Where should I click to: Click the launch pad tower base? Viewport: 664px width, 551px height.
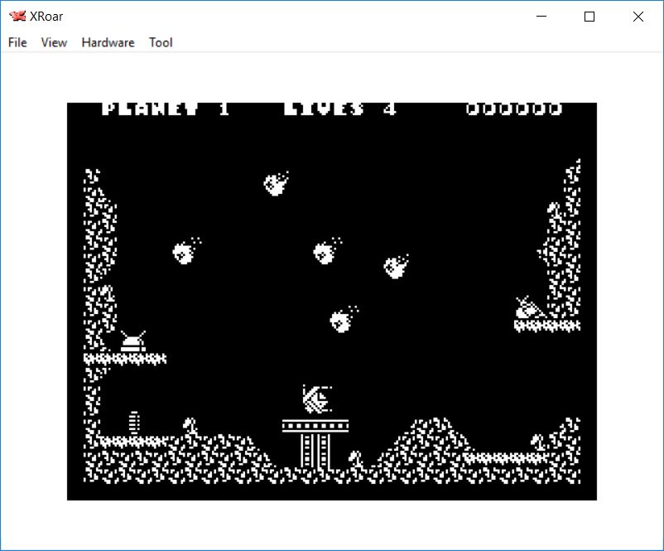315,451
